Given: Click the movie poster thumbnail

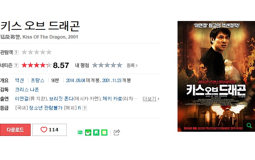Looking at the screenshot, I should click(216, 76).
